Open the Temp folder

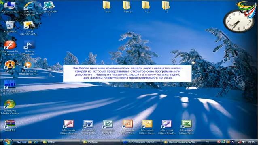pyautogui.click(x=127, y=7)
